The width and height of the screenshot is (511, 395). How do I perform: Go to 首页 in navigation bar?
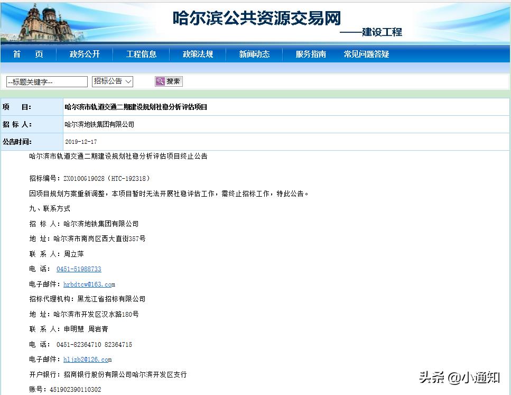tap(28, 54)
